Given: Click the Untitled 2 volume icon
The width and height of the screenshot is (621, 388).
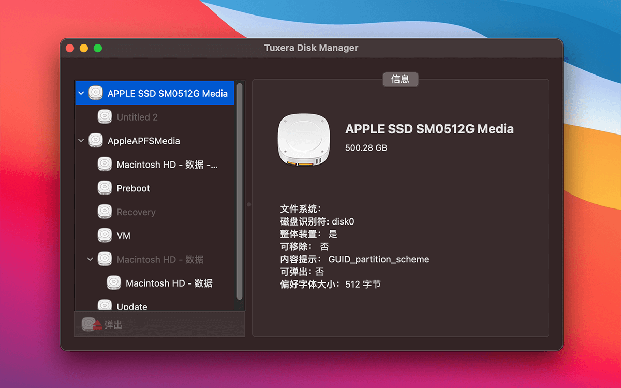Looking at the screenshot, I should pos(105,117).
